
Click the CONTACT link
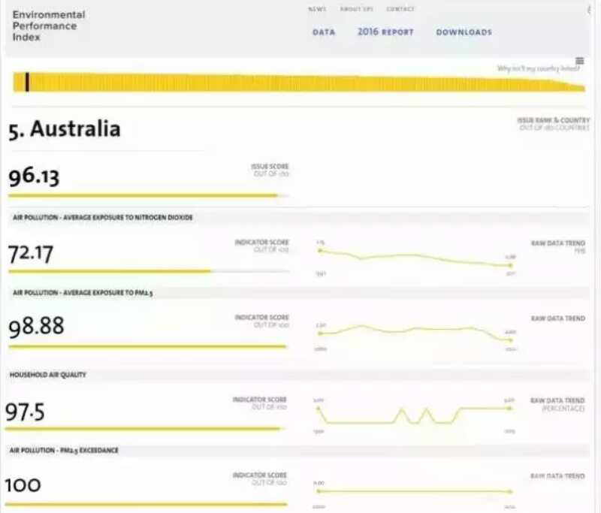click(x=400, y=9)
